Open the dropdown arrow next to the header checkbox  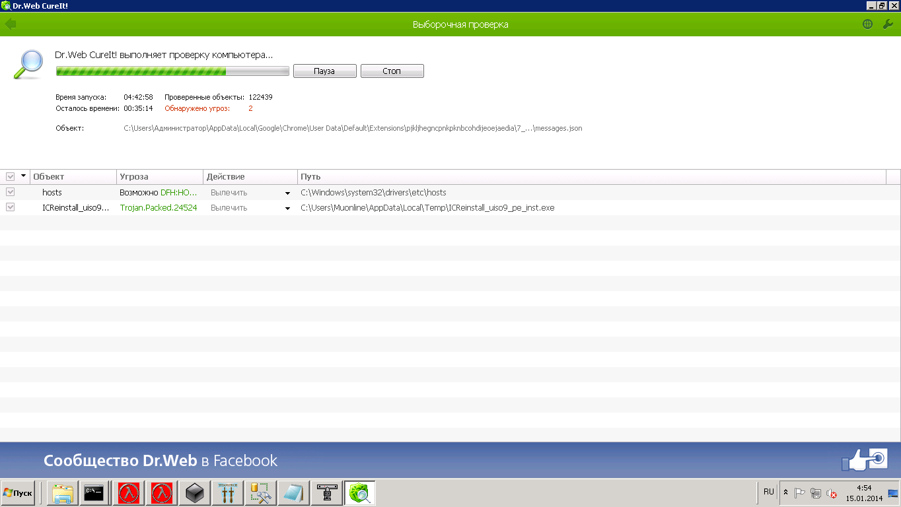coord(24,176)
